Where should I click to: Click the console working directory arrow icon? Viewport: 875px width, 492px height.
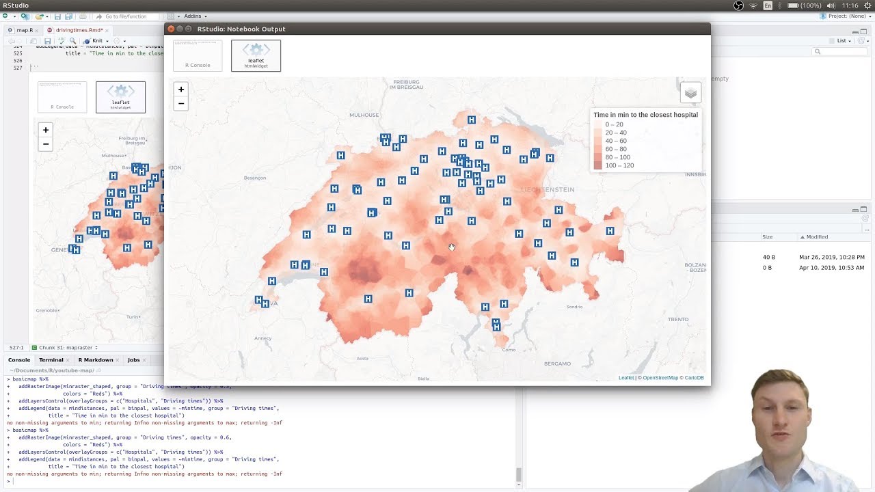tap(99, 370)
